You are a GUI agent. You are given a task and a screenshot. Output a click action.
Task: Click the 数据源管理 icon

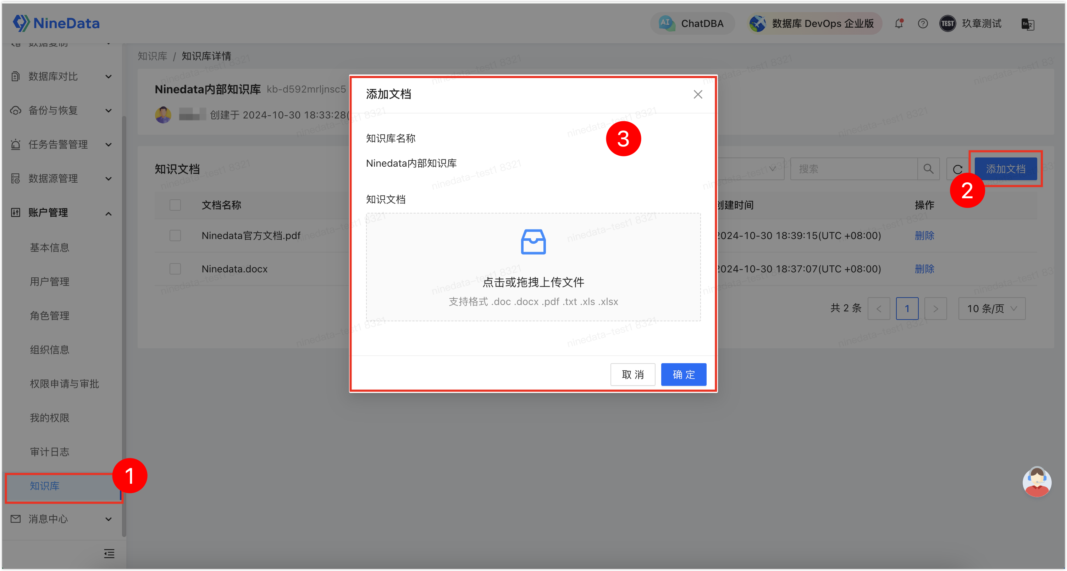click(16, 178)
